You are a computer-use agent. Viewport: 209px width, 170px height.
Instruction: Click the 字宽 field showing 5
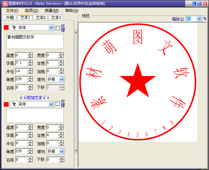click(x=52, y=63)
